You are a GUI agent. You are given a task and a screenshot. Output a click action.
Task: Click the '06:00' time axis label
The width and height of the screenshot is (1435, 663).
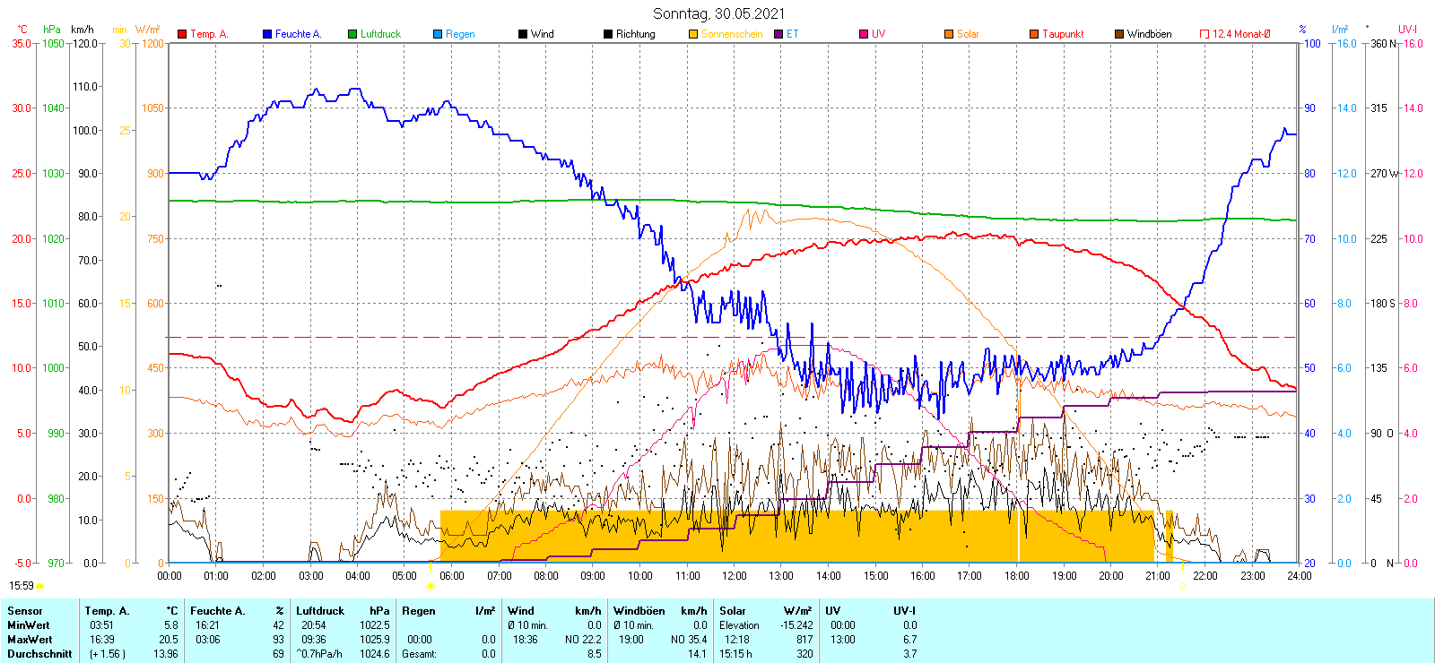452,576
